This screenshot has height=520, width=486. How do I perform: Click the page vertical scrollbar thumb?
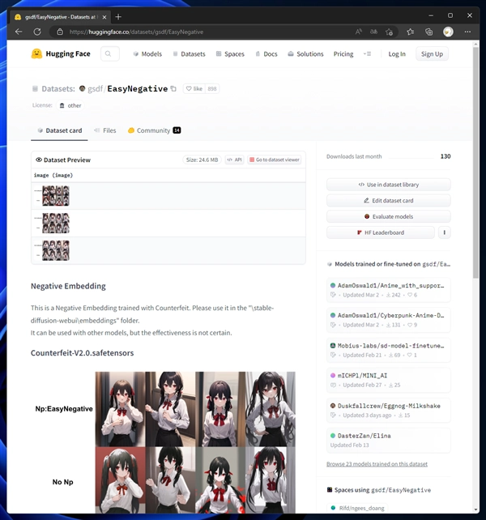pyautogui.click(x=475, y=163)
